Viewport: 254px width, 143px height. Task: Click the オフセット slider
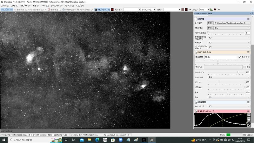[226, 82]
